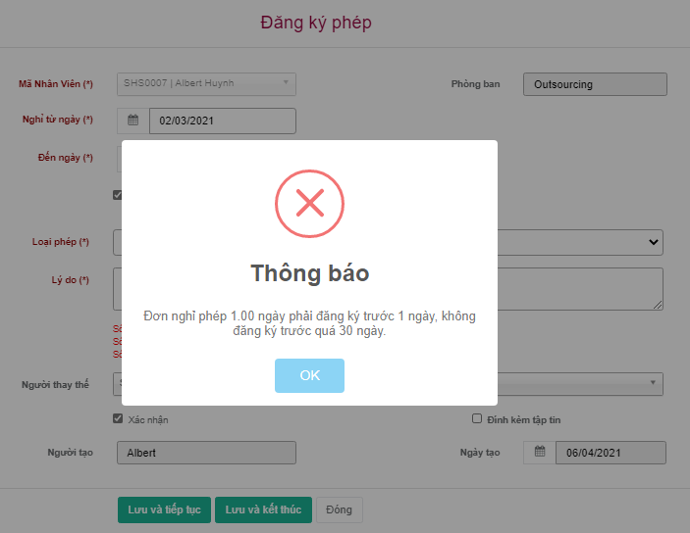Click the 06/04/2021 date field
This screenshot has width=690, height=533.
[x=610, y=453]
